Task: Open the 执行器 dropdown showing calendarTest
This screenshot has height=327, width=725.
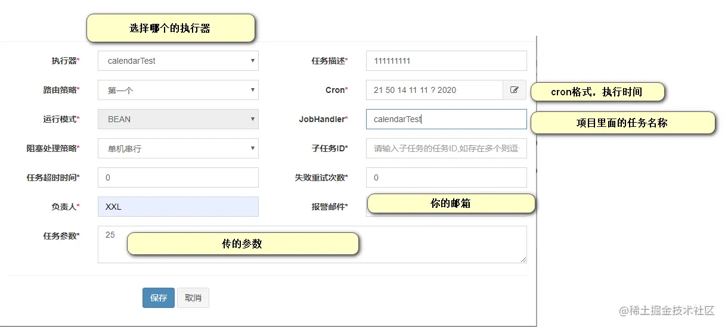Action: click(178, 61)
